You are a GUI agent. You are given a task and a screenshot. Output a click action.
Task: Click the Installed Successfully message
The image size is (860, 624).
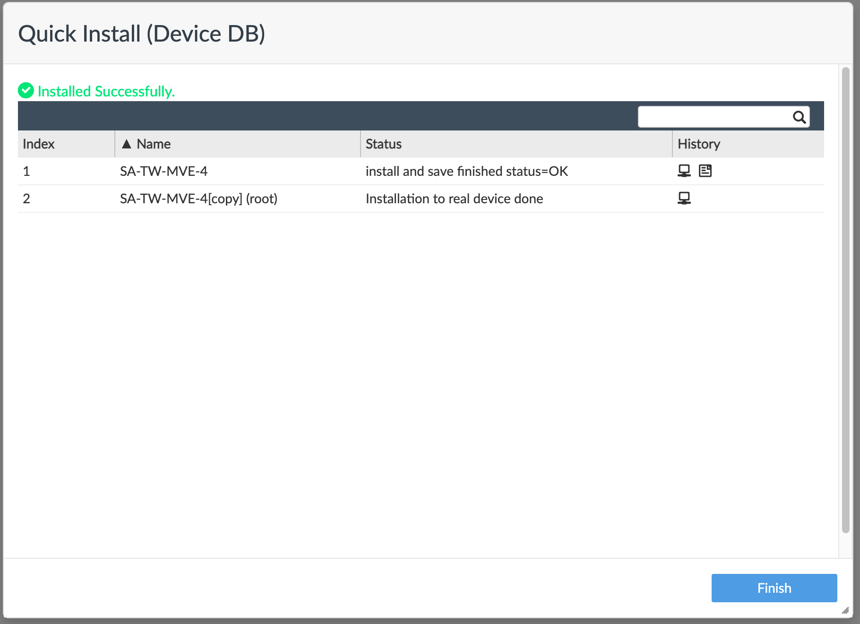pyautogui.click(x=107, y=91)
